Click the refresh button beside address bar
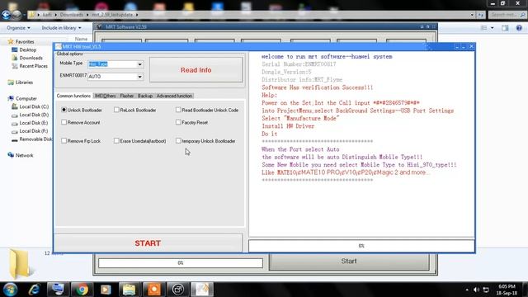Screen dimensions: 528x297 [x=480, y=15]
